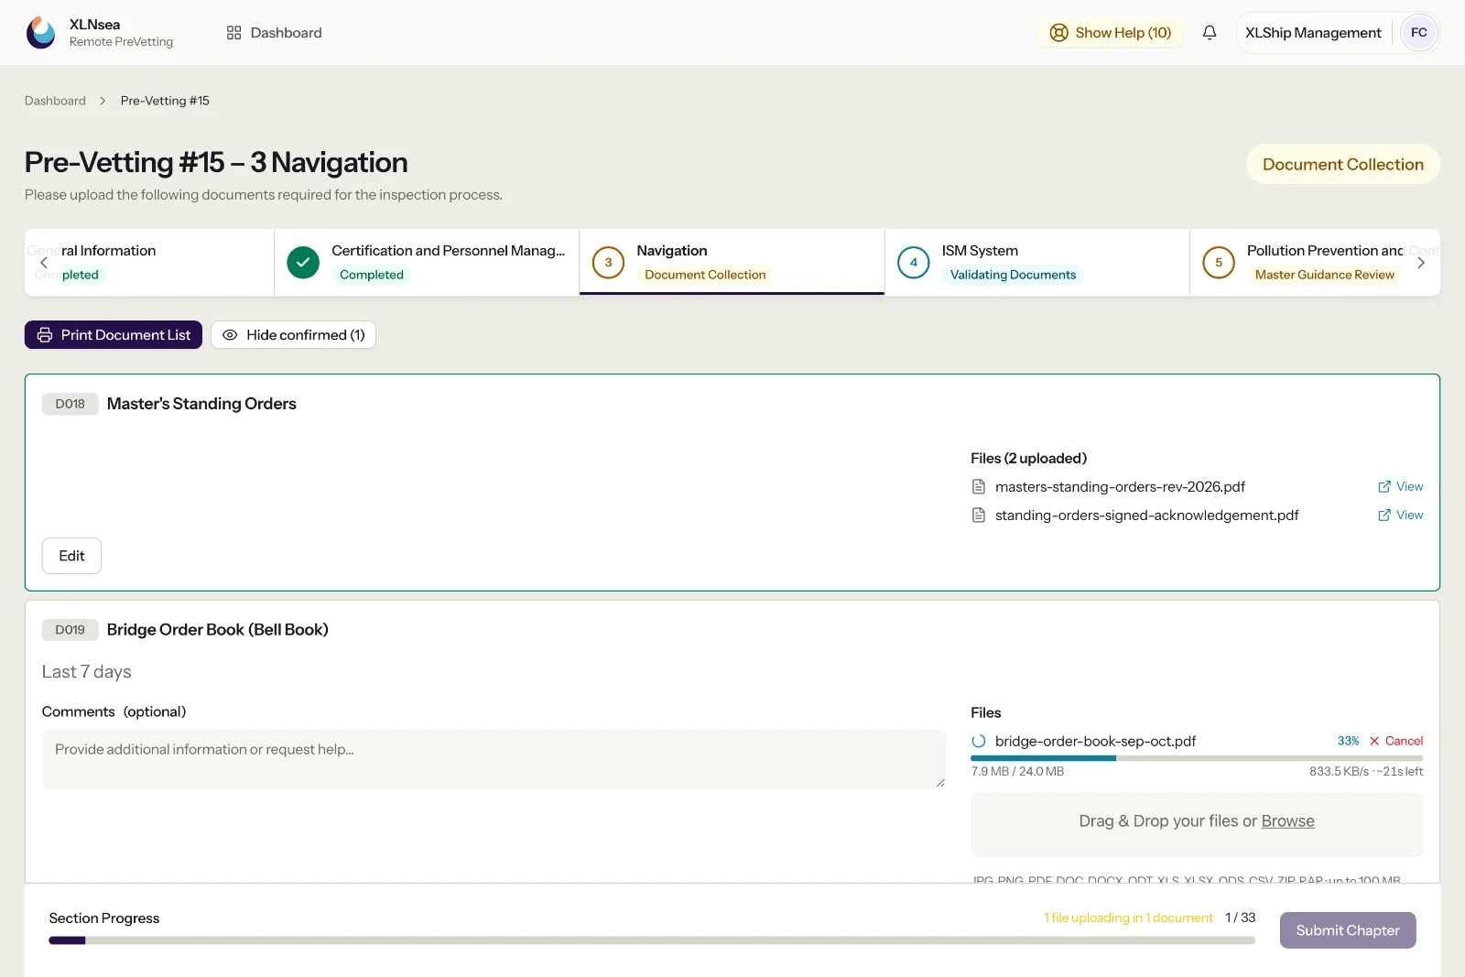Click Submit Chapter button

point(1348,930)
